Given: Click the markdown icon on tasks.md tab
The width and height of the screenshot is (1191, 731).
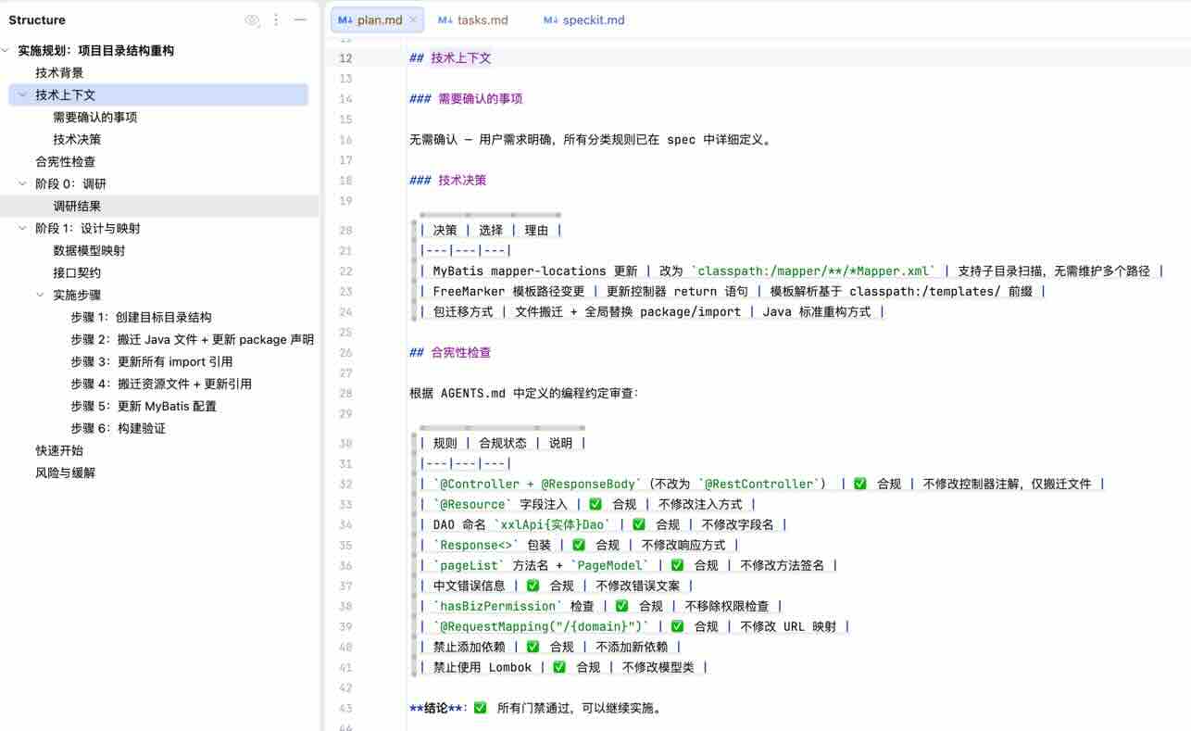Looking at the screenshot, I should (x=445, y=19).
